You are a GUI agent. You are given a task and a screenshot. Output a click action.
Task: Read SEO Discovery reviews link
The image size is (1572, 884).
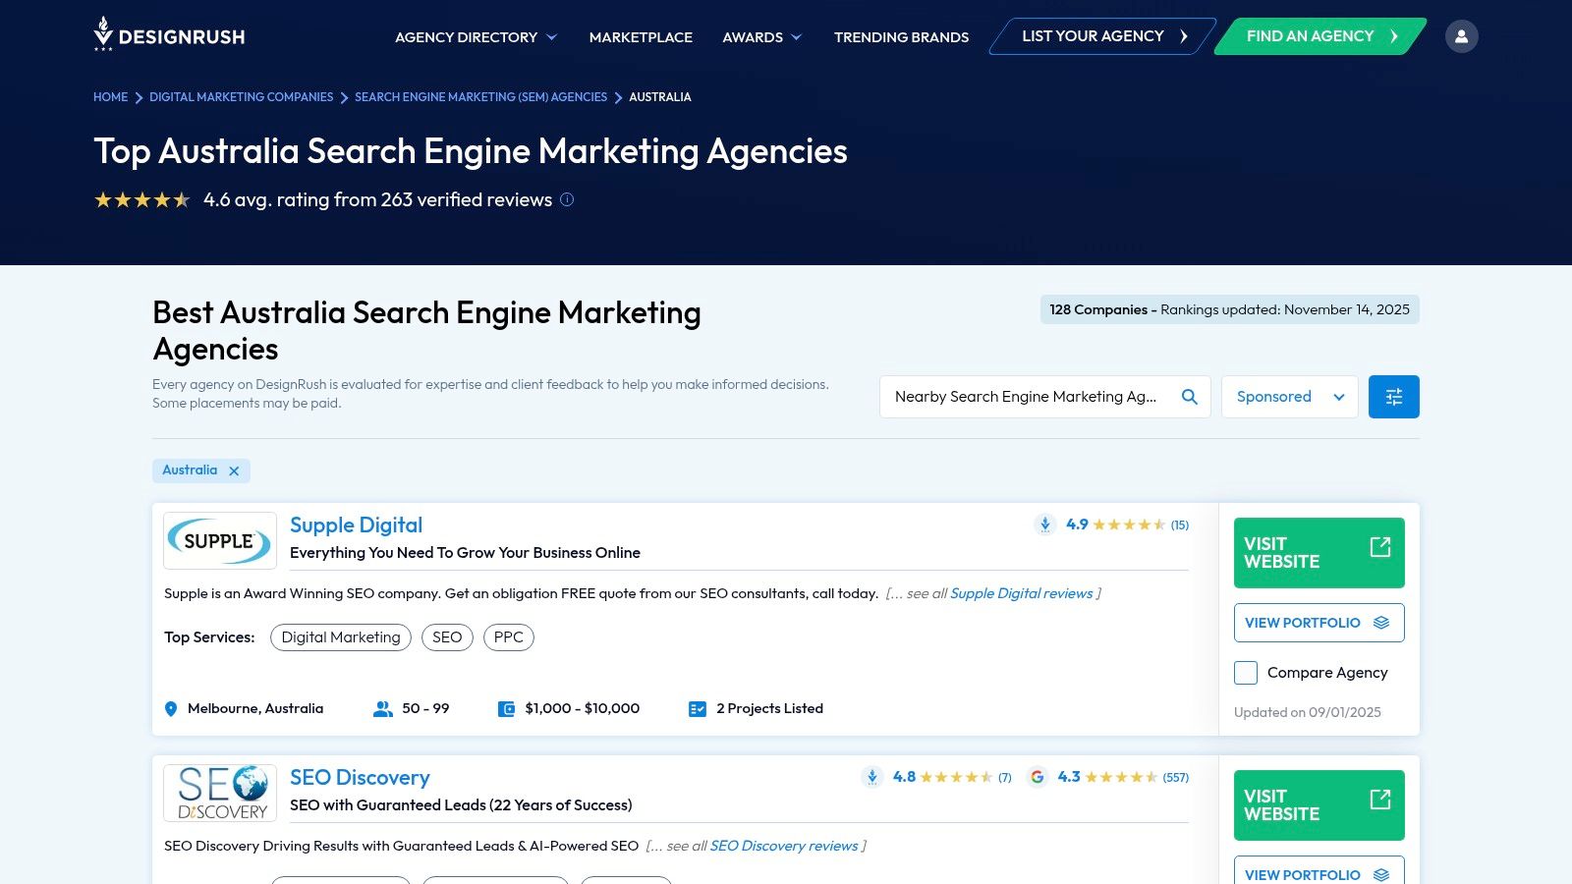click(784, 846)
